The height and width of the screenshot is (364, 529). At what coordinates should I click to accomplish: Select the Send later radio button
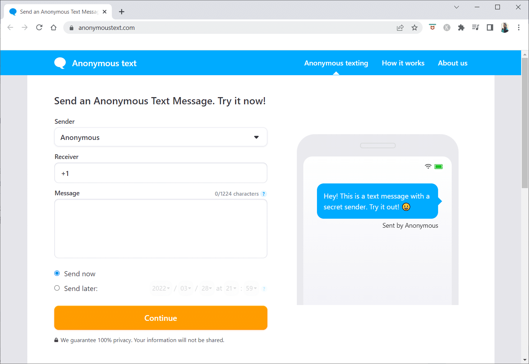[57, 288]
